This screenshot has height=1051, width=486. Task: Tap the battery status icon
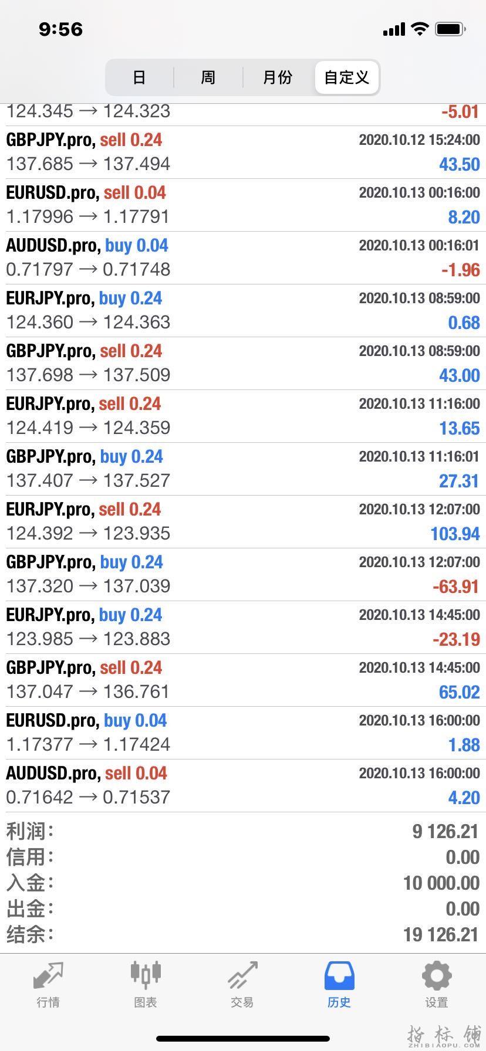(451, 29)
